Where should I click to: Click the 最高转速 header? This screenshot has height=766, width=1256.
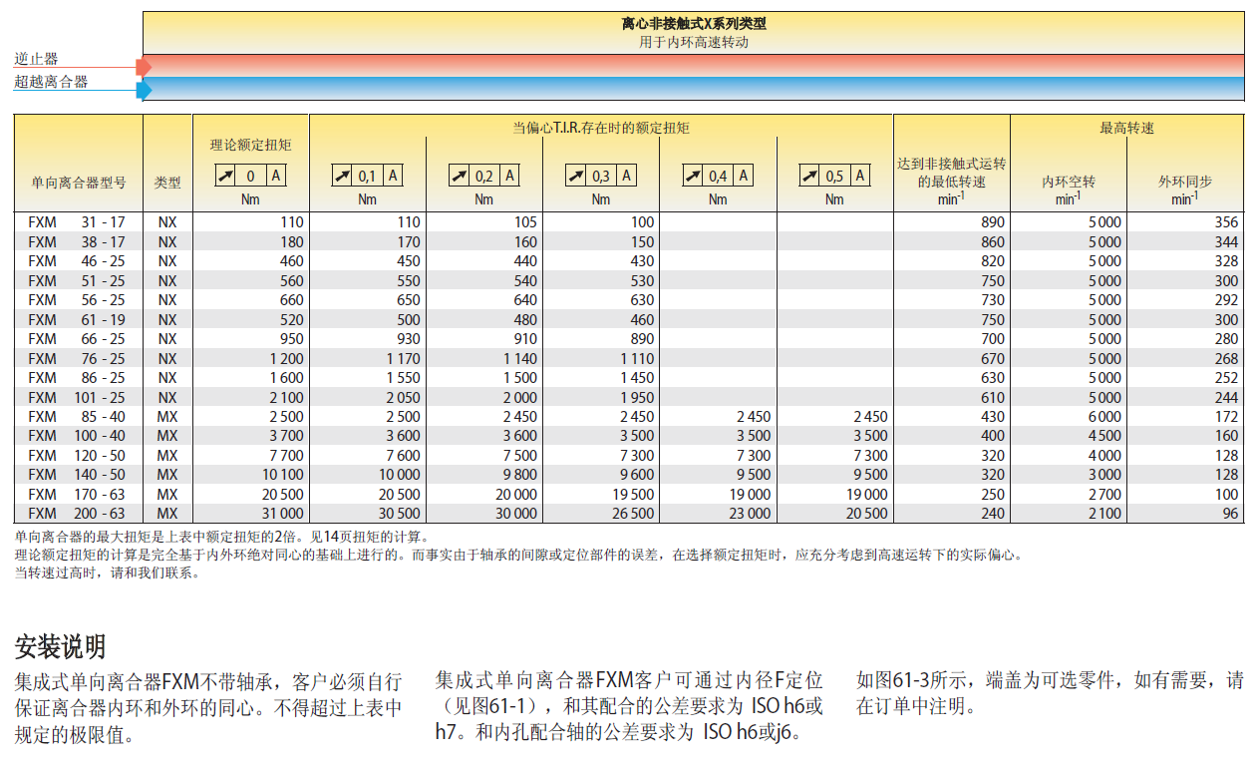[1127, 128]
